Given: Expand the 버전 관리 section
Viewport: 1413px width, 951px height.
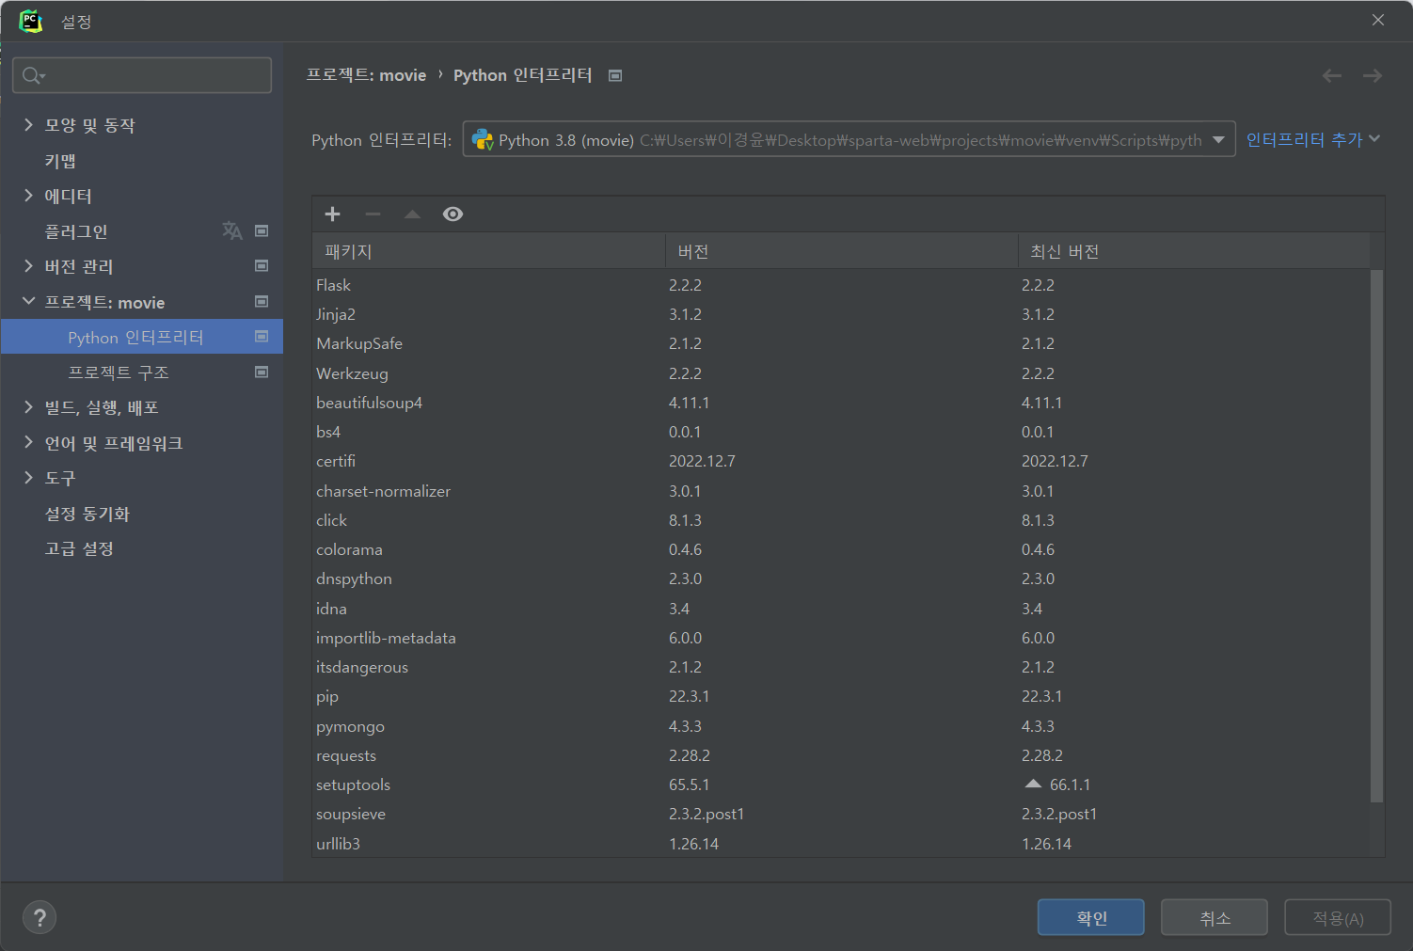Looking at the screenshot, I should click(28, 265).
